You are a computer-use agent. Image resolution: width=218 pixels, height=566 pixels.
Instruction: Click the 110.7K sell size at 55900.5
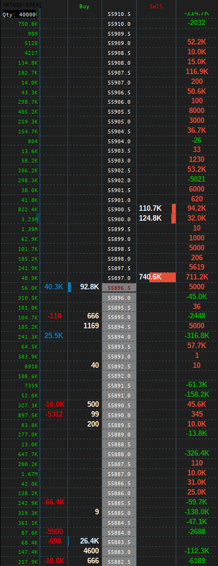click(150, 208)
